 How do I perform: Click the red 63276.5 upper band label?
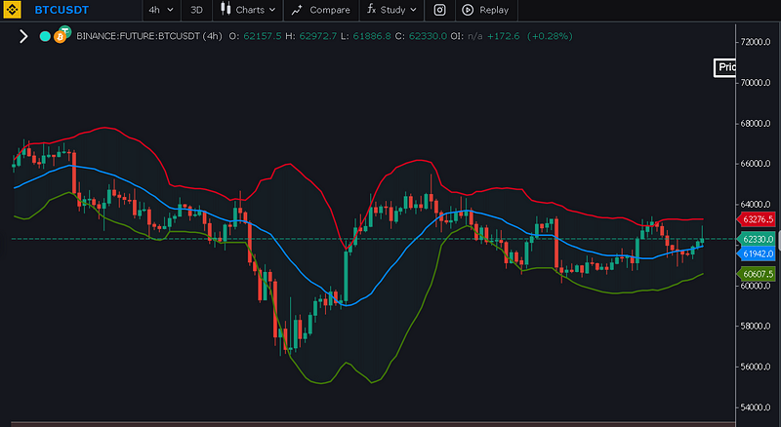(757, 219)
